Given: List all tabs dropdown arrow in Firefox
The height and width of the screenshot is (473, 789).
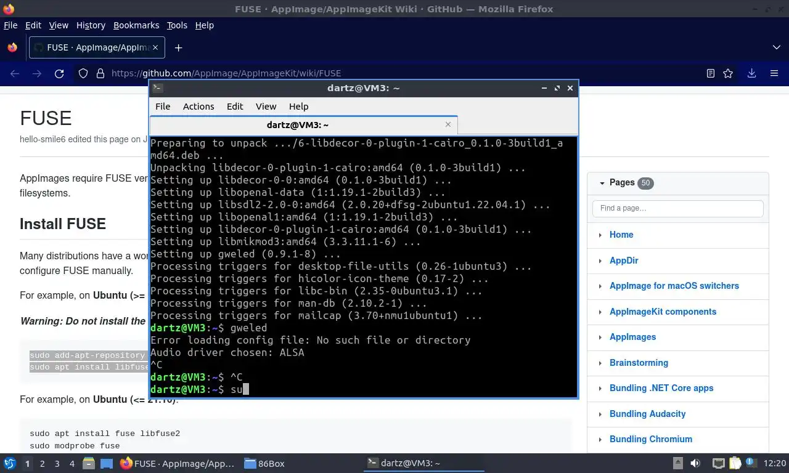Looking at the screenshot, I should click(x=777, y=47).
